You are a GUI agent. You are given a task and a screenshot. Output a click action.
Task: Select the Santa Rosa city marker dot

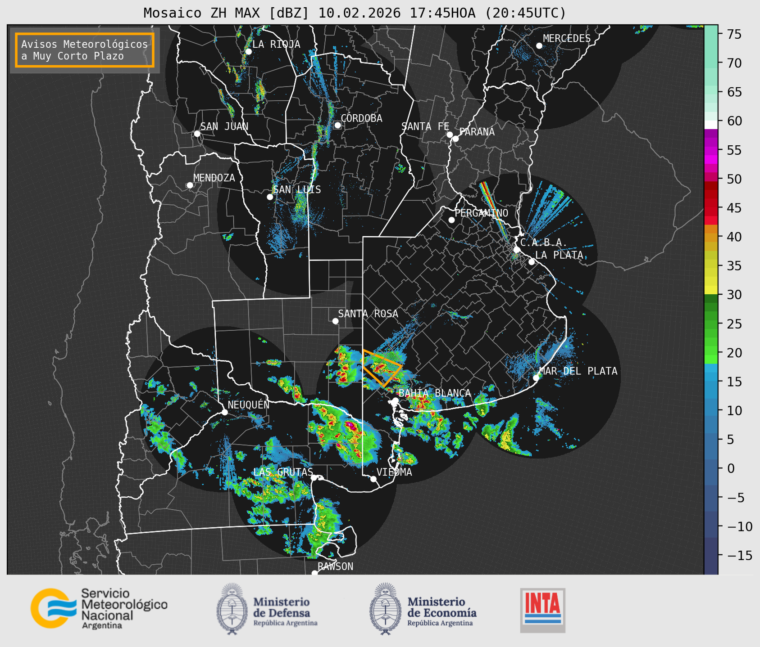point(335,321)
